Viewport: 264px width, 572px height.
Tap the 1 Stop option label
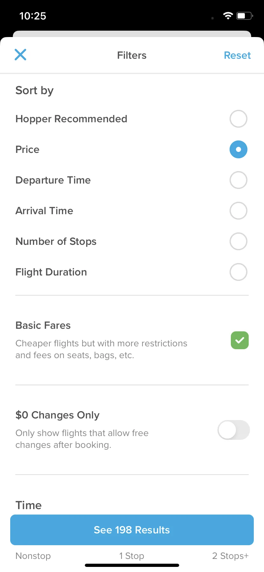click(132, 556)
